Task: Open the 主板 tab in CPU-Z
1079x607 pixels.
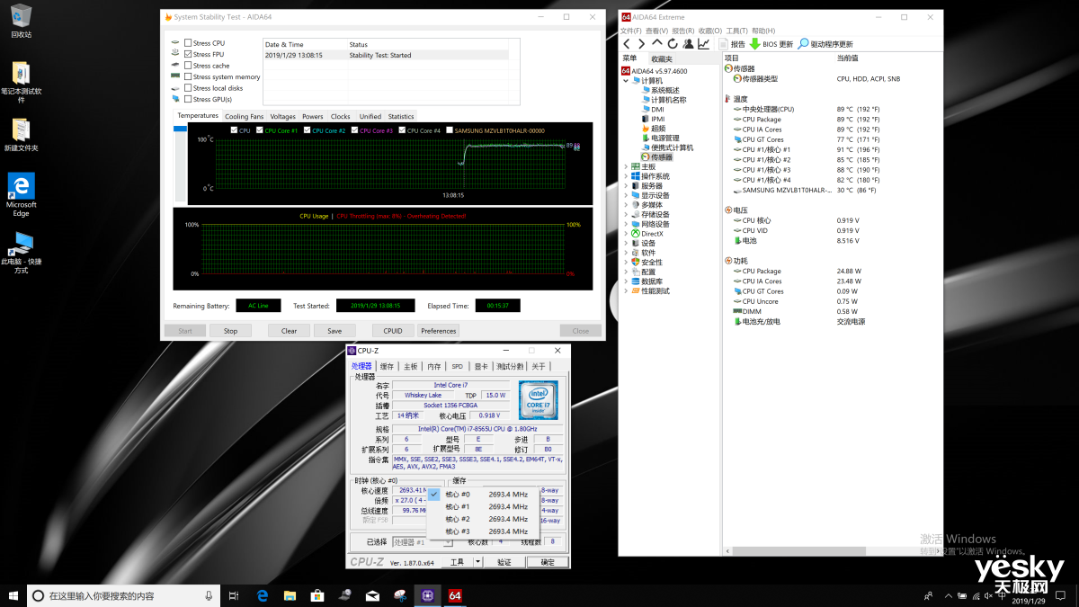Action: pos(411,366)
